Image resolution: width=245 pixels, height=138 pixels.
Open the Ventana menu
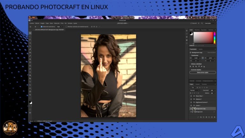tap(70, 23)
